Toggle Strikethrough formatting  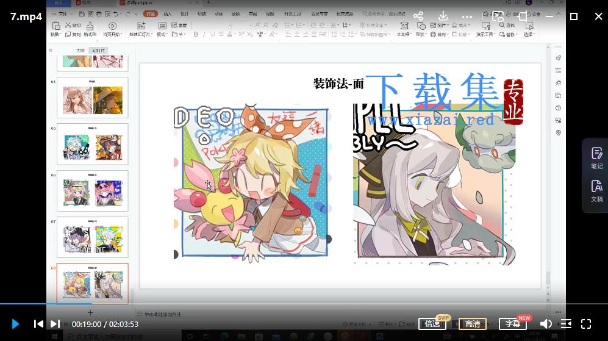click(221, 35)
